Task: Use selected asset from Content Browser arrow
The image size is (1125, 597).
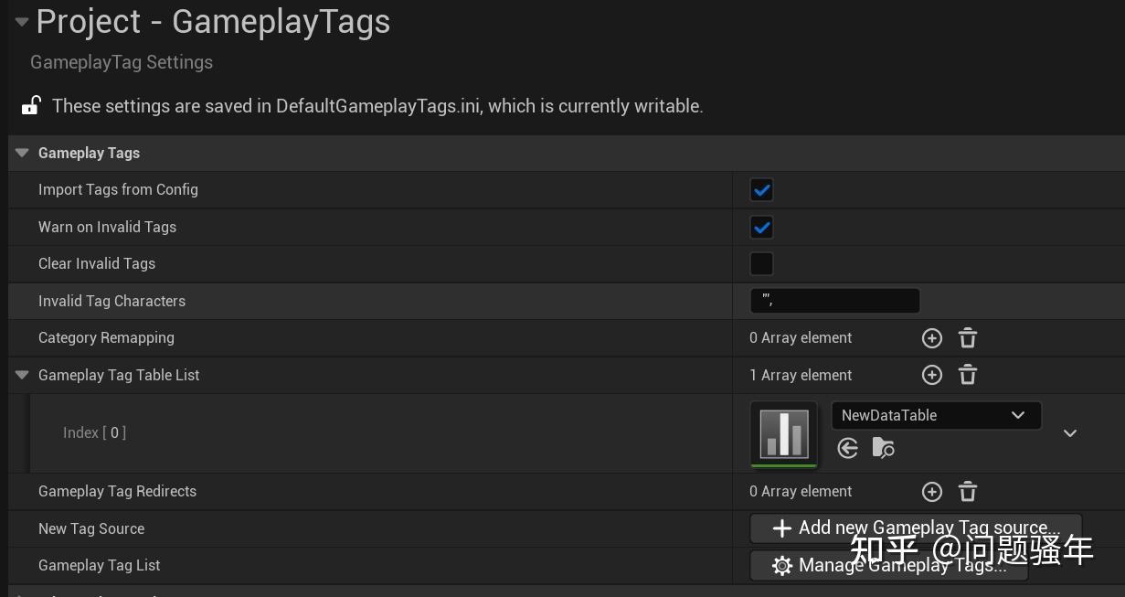Action: [x=848, y=447]
